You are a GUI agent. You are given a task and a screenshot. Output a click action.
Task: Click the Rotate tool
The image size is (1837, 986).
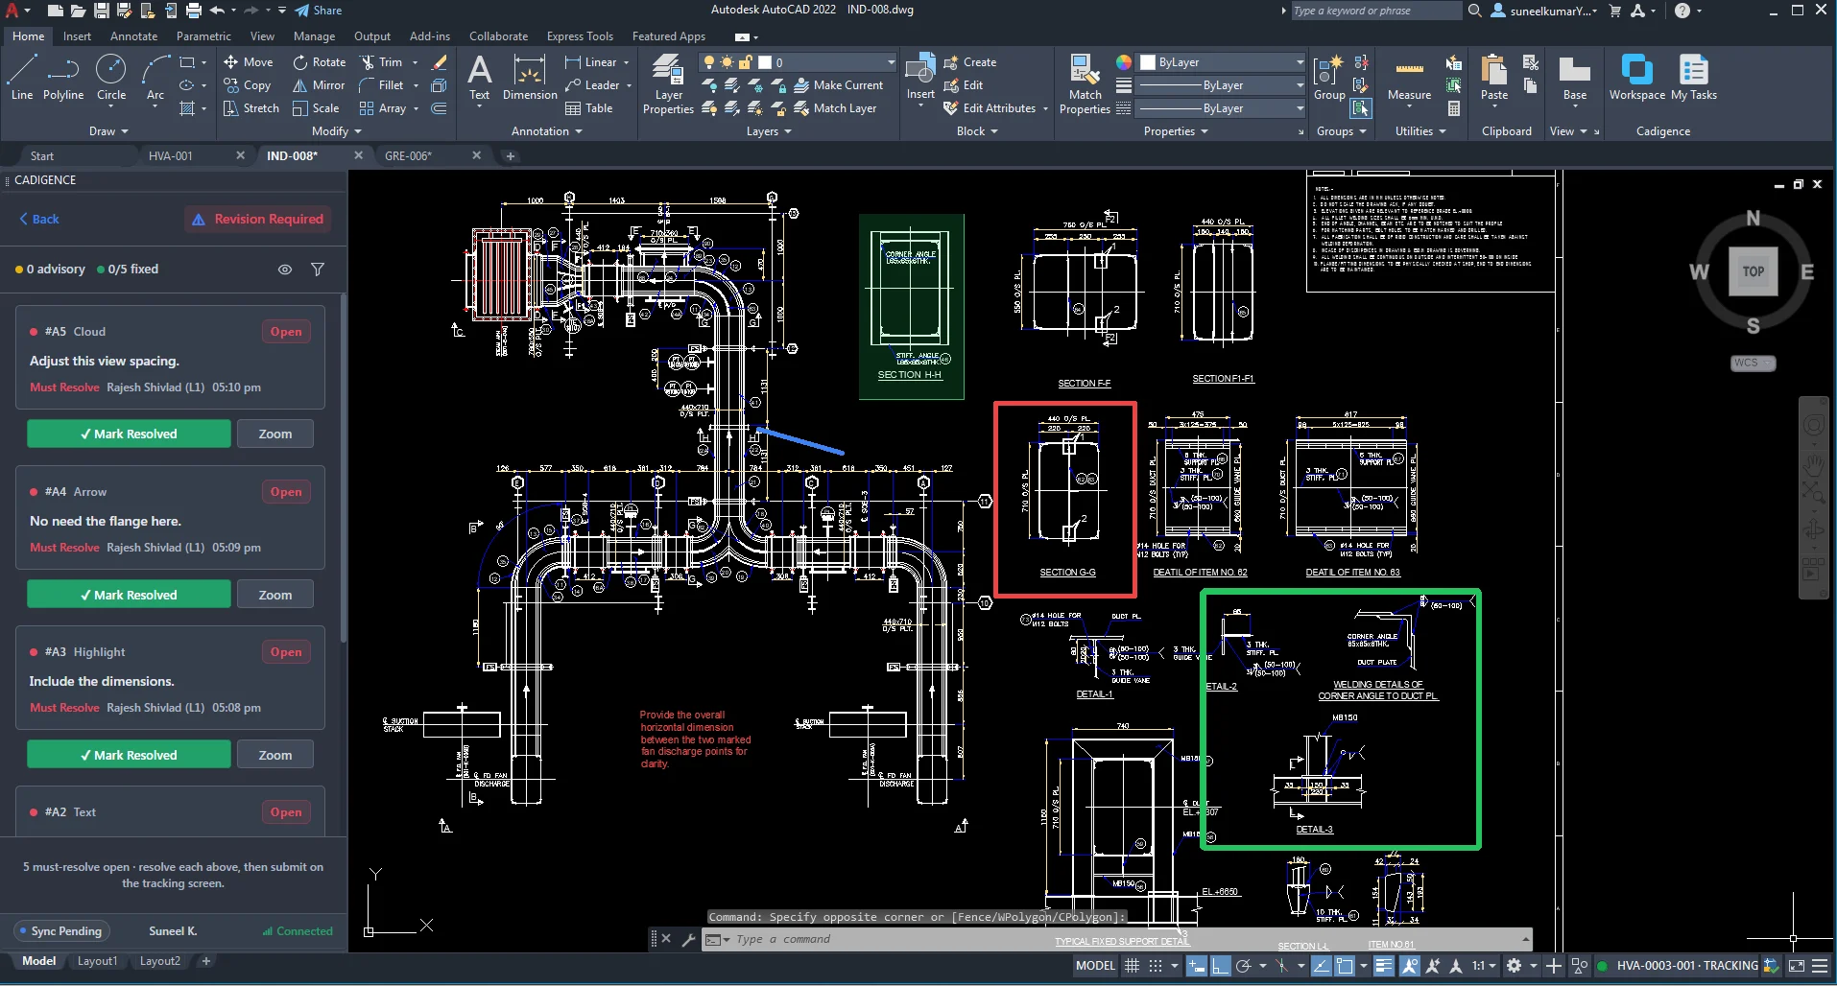pos(320,61)
